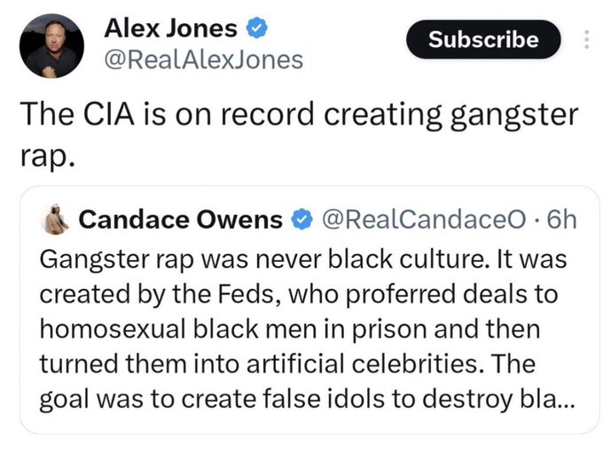Screen dimensions: 603x455
Task: Click Alex Jones' blue verified badge
Action: [257, 28]
